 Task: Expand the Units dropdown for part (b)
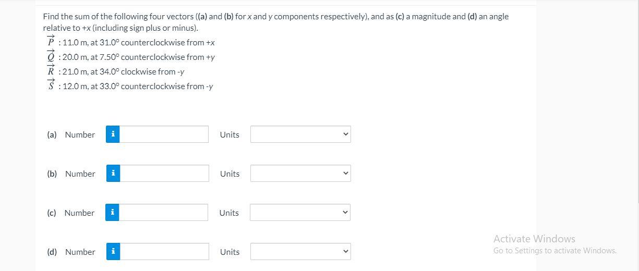tap(300, 174)
